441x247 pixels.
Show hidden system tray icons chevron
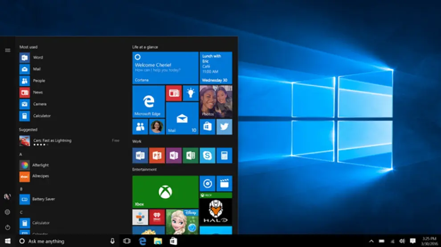(372, 241)
